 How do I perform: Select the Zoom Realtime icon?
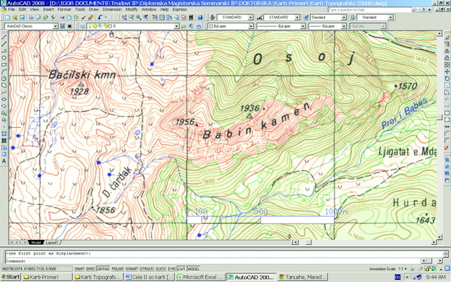tap(131, 17)
